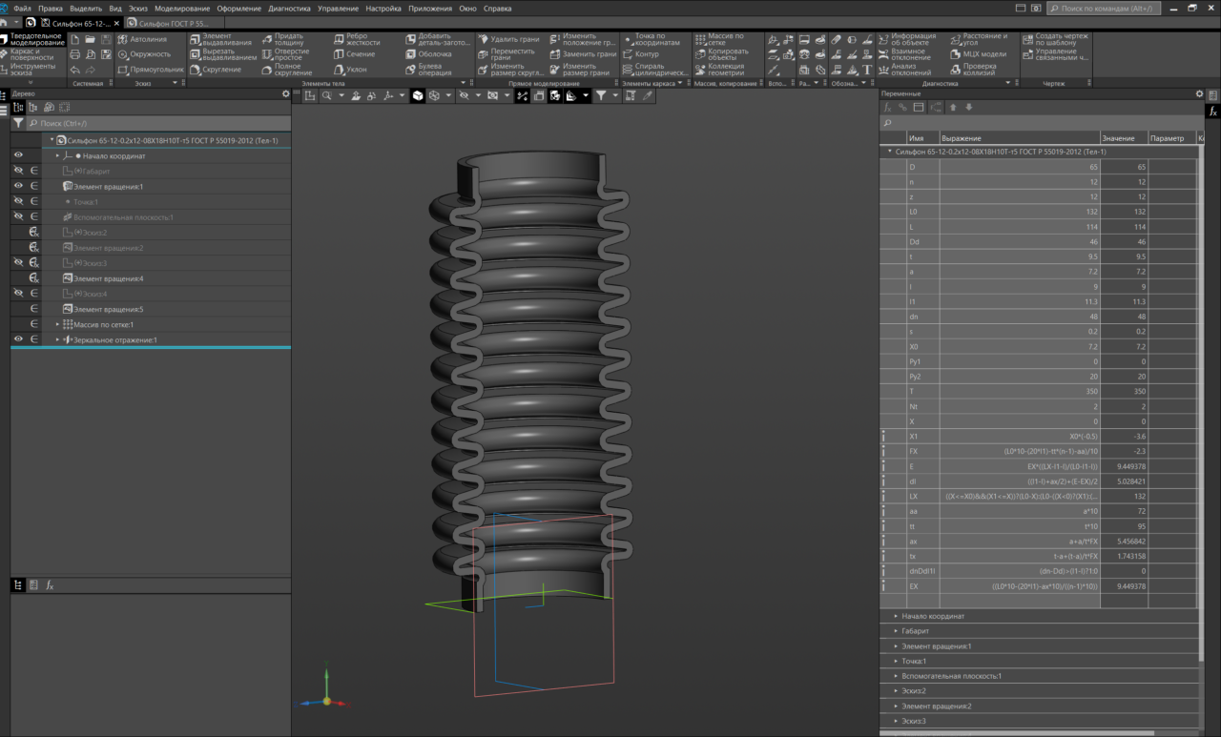The image size is (1221, 737).
Task: Expand Начало координат tree node
Action: pos(57,155)
